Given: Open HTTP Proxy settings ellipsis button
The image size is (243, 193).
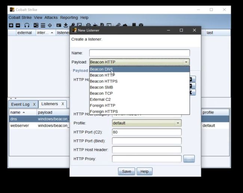Looking at the screenshot, I should 189,159.
